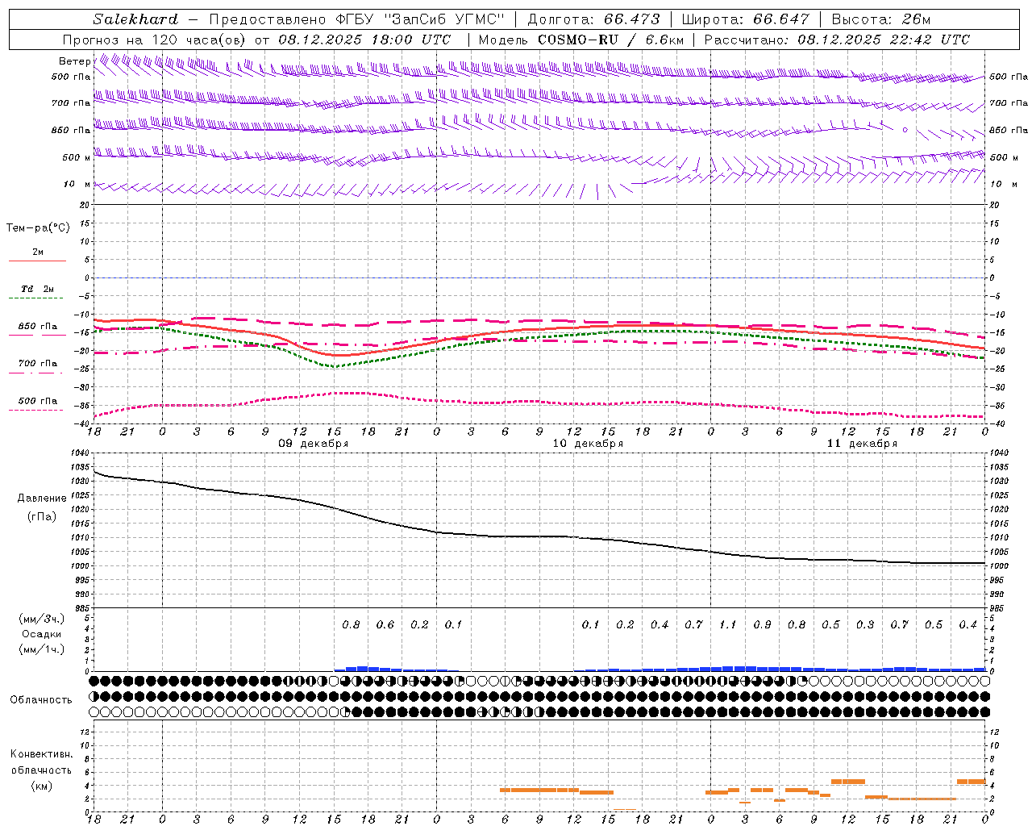
Task: Click the 'Давление' pressure panel label
Action: 42,499
